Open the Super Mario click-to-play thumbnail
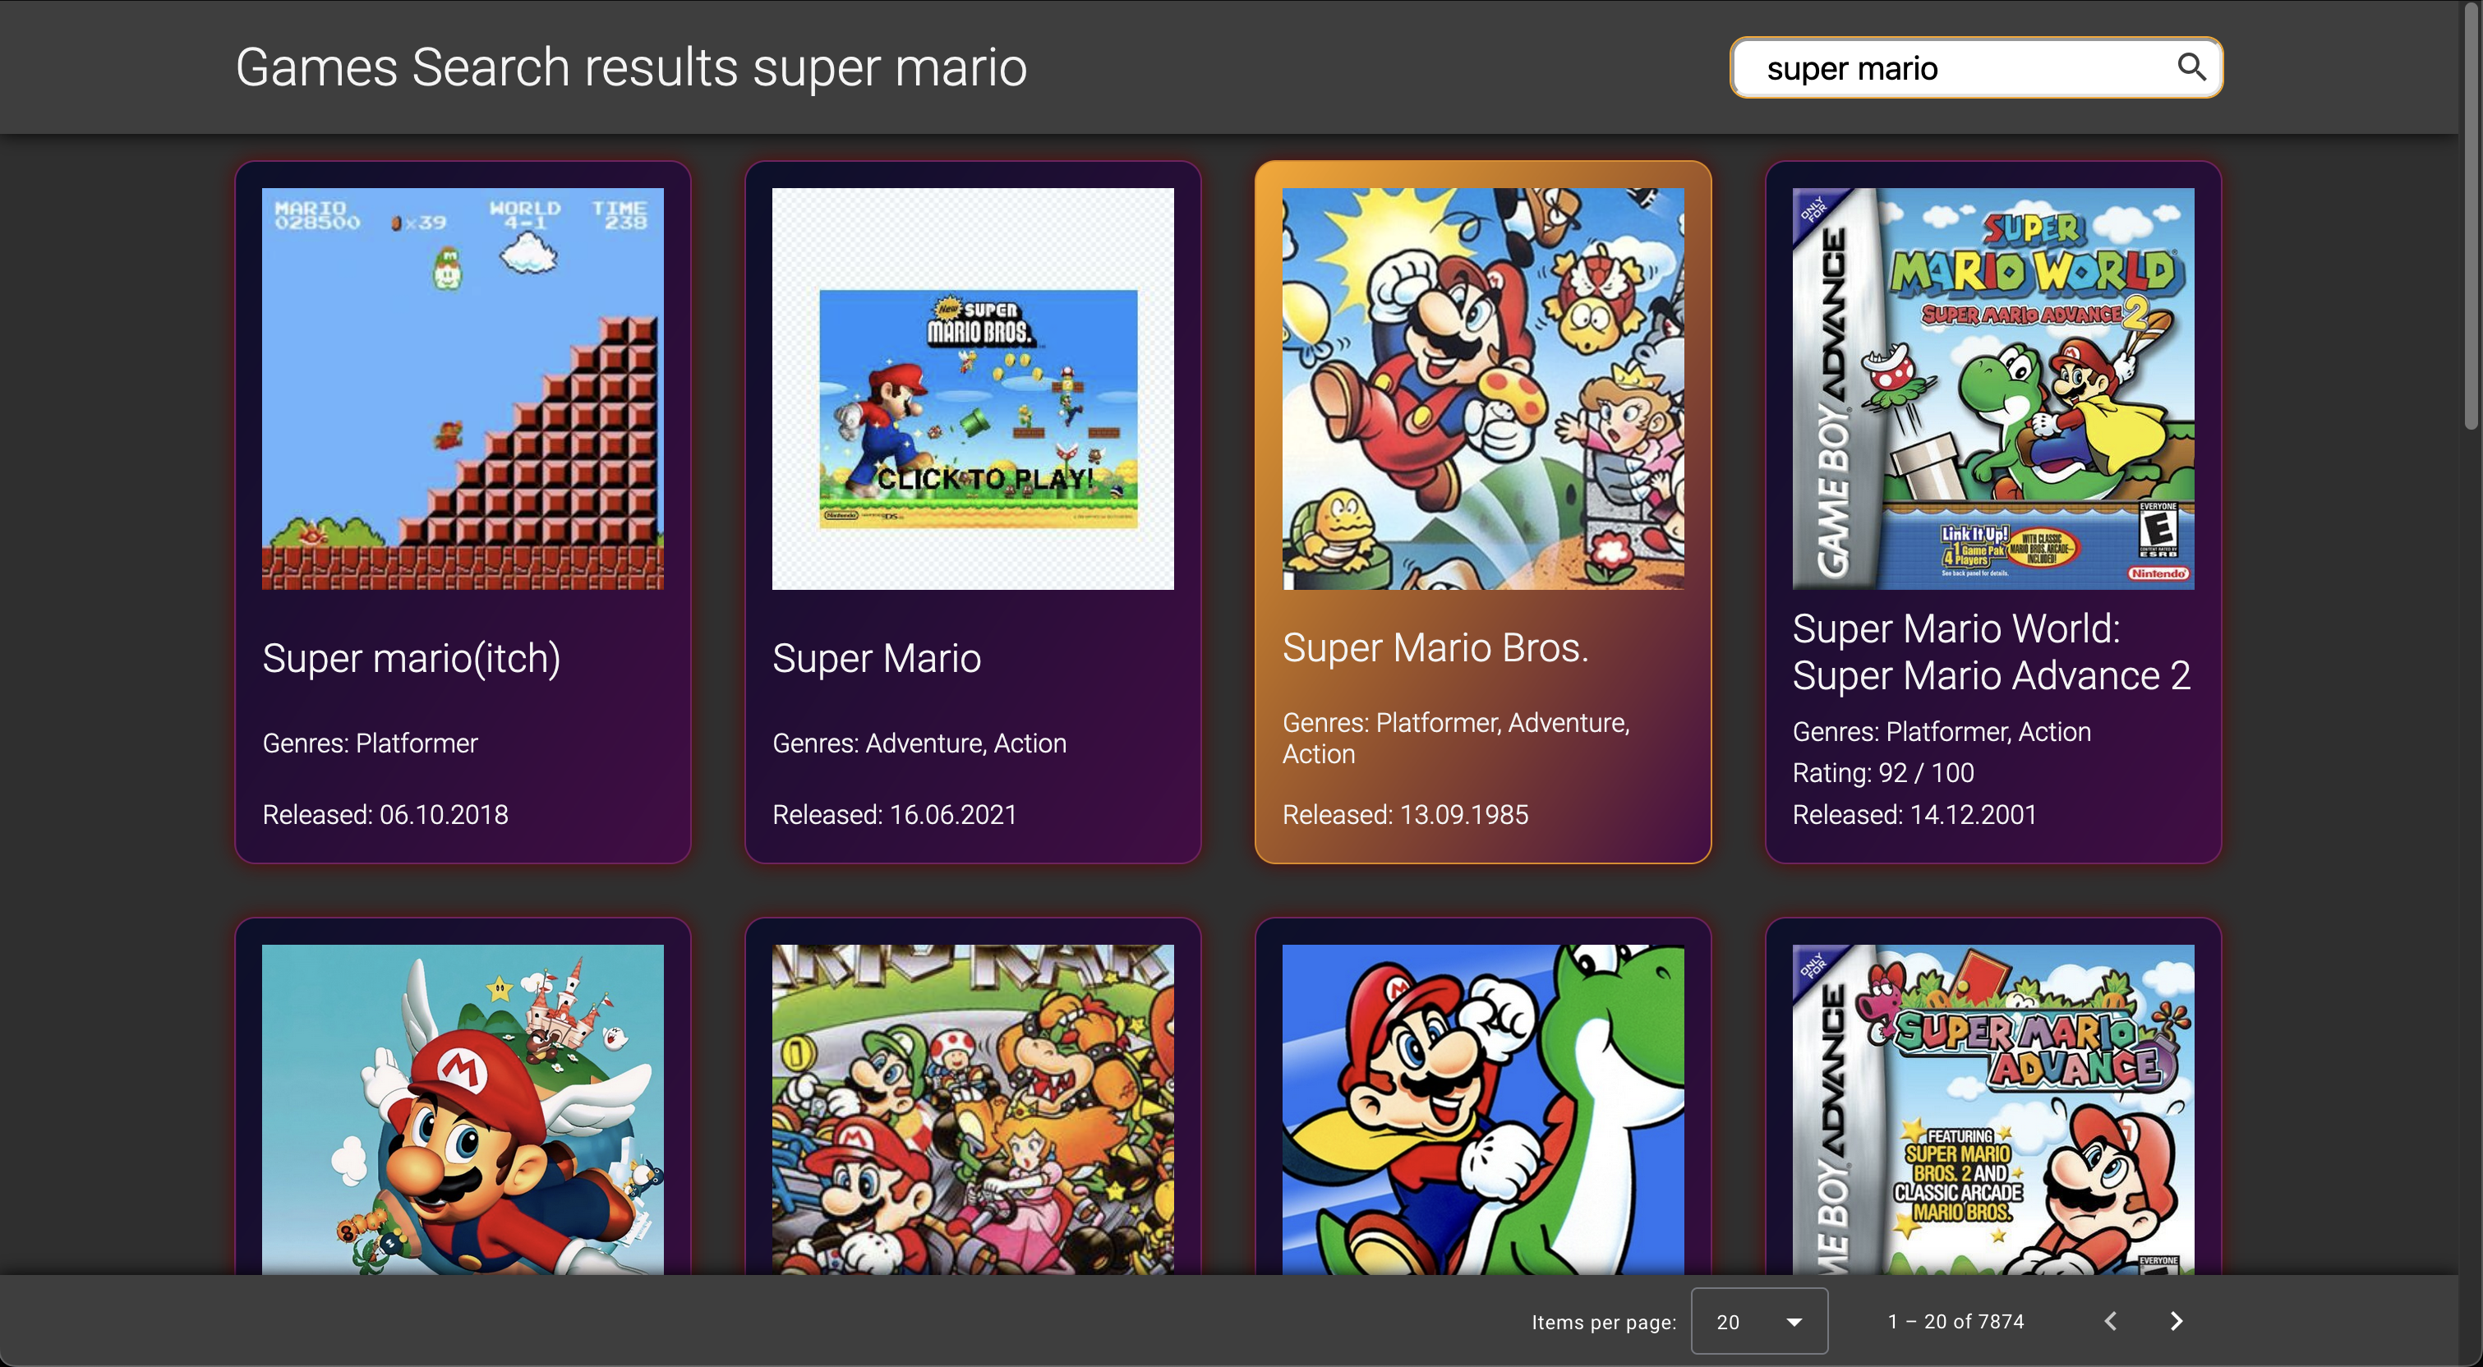The height and width of the screenshot is (1367, 2483). pyautogui.click(x=973, y=389)
